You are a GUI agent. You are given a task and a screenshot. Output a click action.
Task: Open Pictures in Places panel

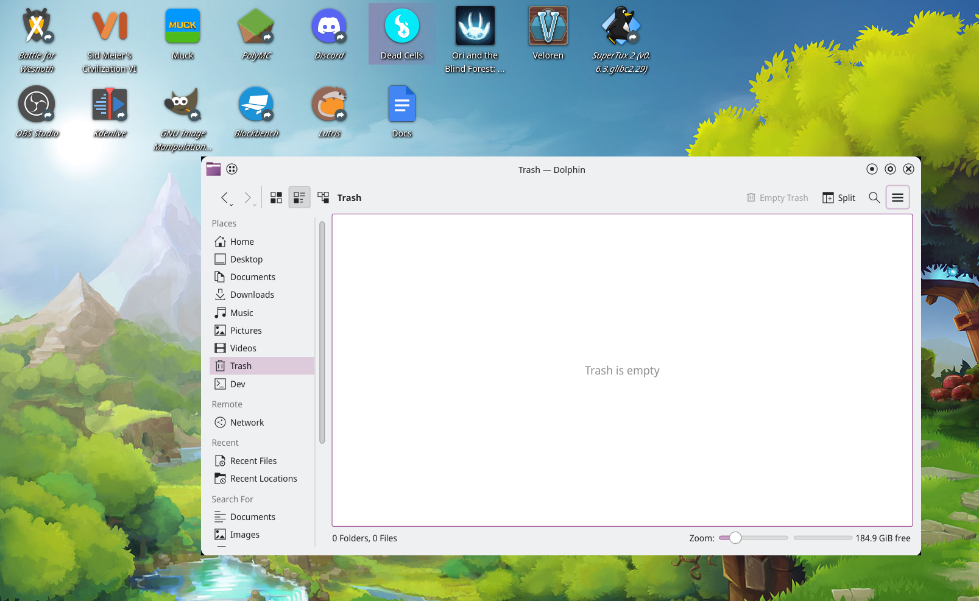click(262, 331)
